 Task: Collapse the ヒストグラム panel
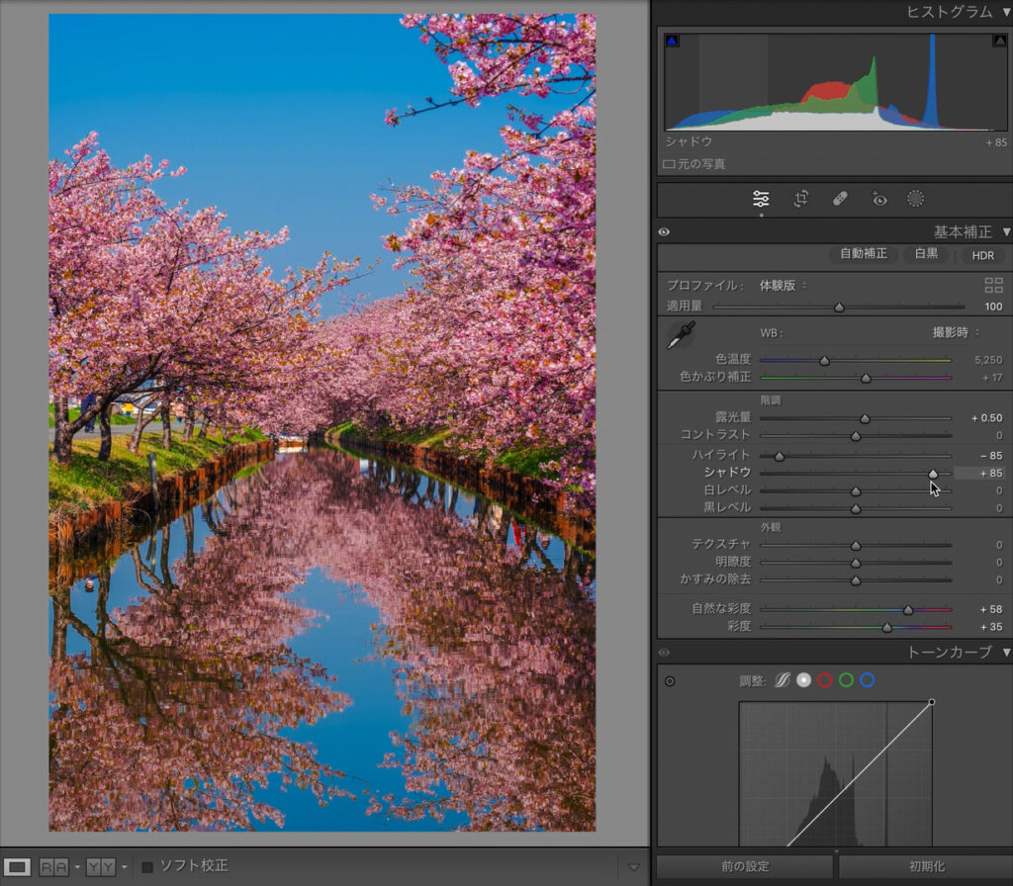pyautogui.click(x=1006, y=12)
